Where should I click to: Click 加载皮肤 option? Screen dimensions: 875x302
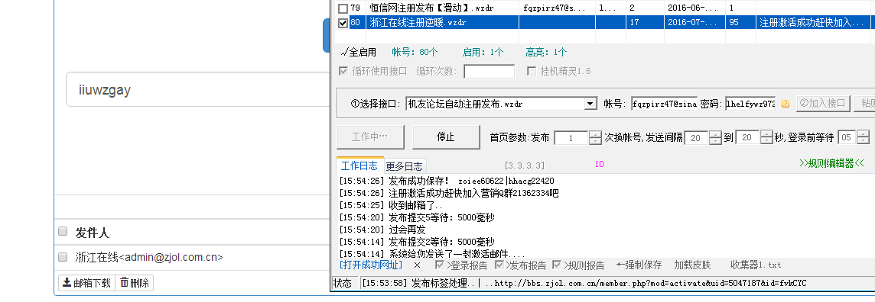coord(692,265)
